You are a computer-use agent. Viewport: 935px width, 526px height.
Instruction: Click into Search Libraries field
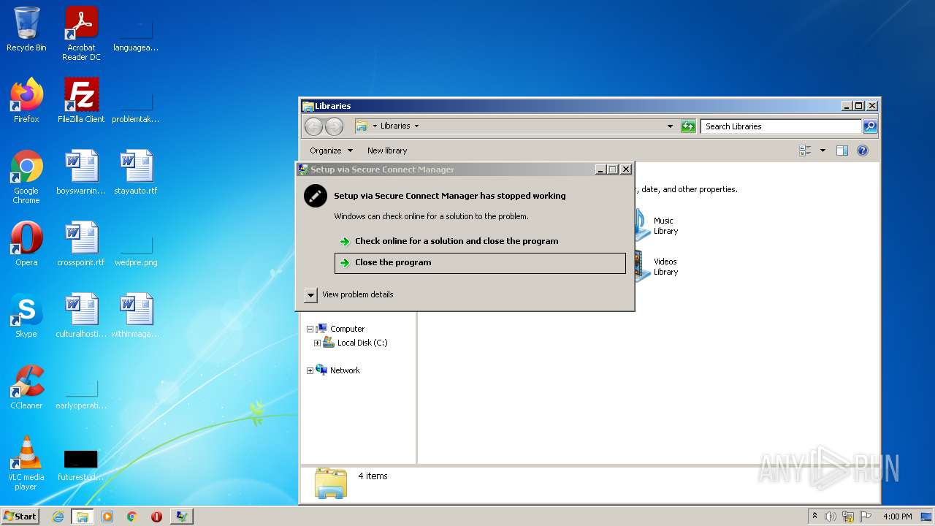tap(780, 126)
